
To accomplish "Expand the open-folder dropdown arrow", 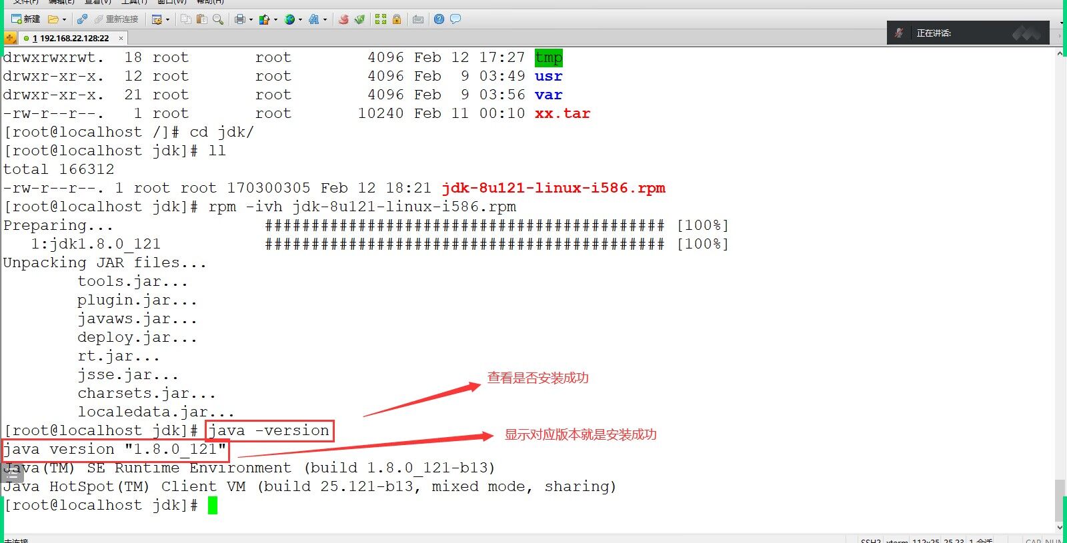I will click(x=64, y=19).
